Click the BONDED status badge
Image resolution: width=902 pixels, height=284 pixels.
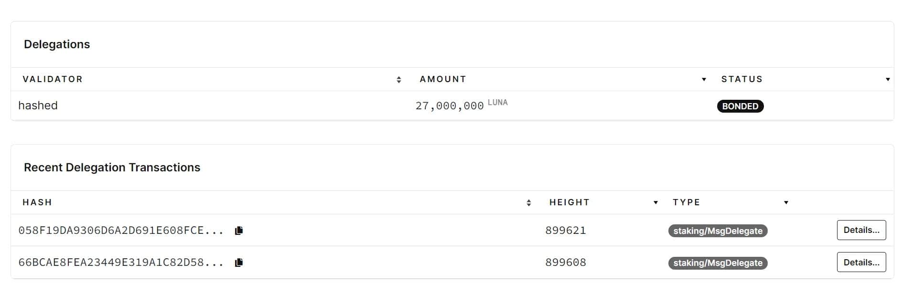[x=740, y=106]
